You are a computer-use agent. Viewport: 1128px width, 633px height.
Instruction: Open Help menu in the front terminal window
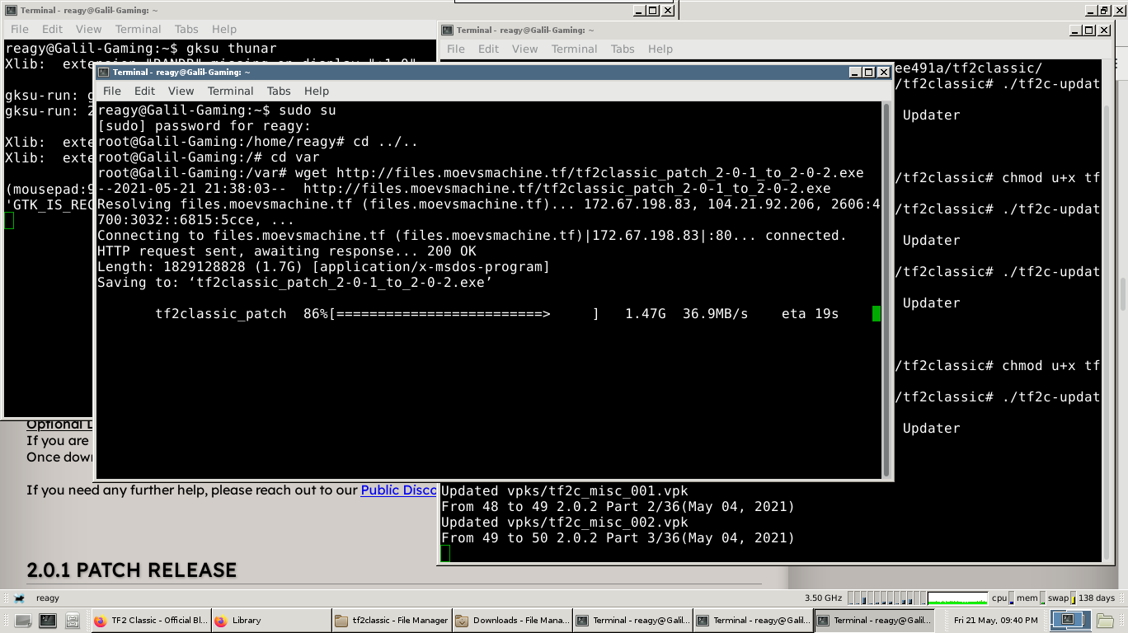[x=316, y=91]
